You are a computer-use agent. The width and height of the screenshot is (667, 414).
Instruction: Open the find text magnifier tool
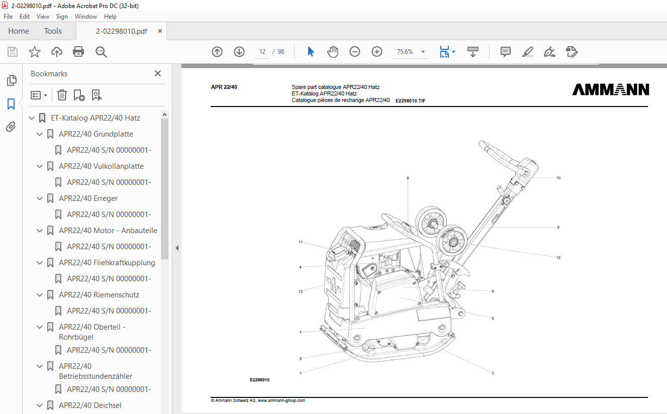click(x=101, y=52)
